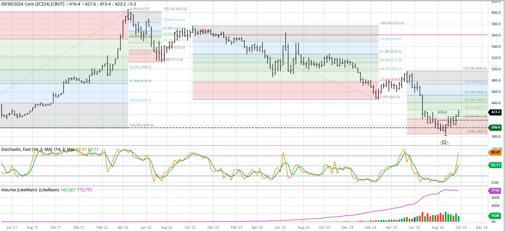
Task: Click the green 396-0 price level tag
Action: (495, 127)
